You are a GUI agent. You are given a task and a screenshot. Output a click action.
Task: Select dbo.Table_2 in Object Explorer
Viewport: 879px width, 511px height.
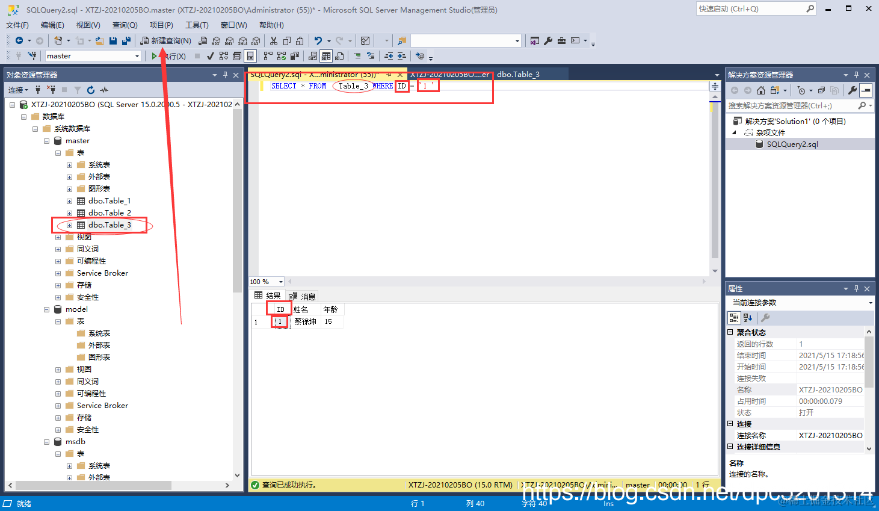coord(109,213)
